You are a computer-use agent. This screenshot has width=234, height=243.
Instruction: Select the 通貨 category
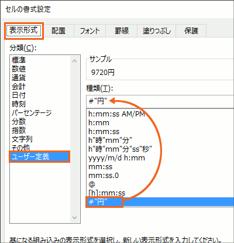click(x=19, y=78)
